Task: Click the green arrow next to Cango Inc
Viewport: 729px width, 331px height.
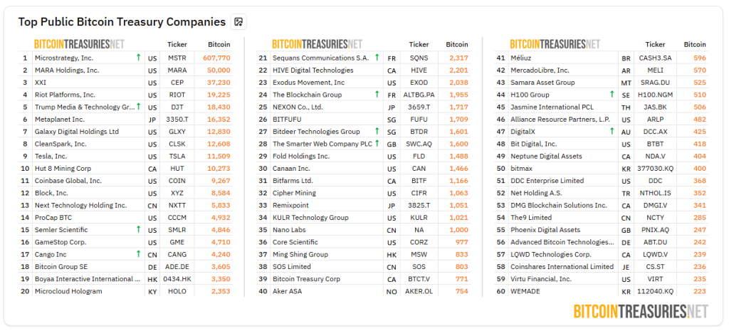Action: click(138, 254)
